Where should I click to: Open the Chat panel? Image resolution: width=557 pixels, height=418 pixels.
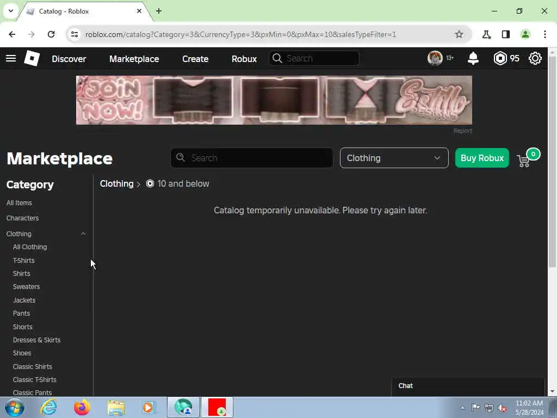tap(468, 386)
